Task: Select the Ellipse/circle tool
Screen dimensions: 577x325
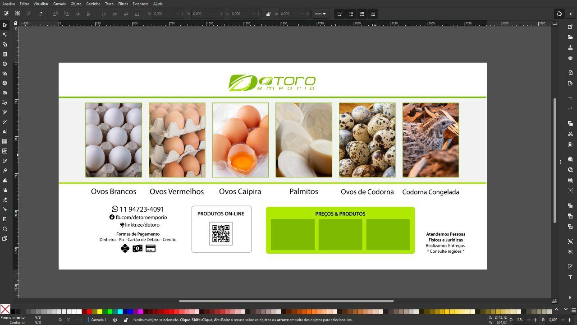Action: coord(5,64)
